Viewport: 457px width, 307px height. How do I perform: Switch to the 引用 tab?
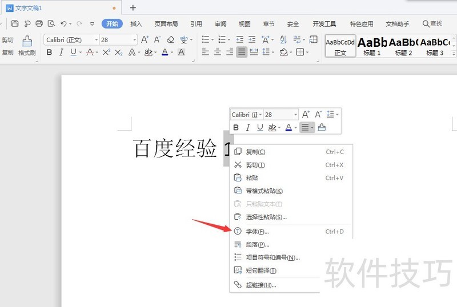coord(196,24)
